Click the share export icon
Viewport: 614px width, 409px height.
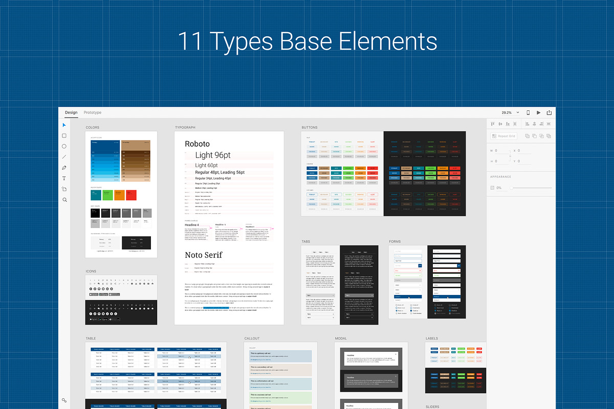[550, 112]
